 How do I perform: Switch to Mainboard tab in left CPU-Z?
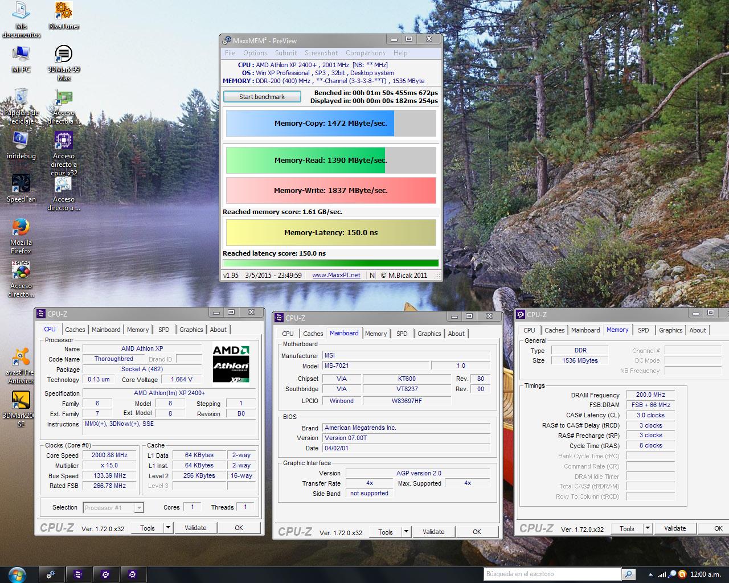click(x=106, y=330)
